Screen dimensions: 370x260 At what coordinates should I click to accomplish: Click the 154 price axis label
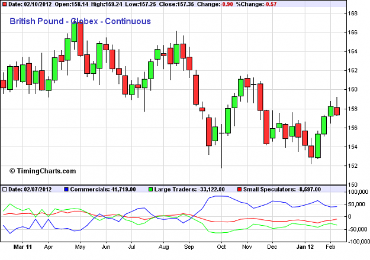point(353,147)
